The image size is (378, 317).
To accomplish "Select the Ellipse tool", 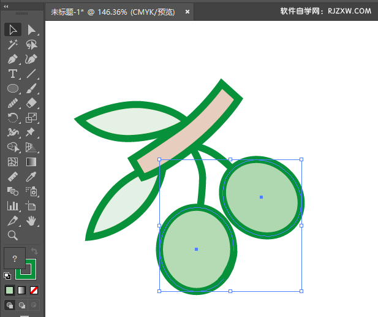I will pos(13,88).
